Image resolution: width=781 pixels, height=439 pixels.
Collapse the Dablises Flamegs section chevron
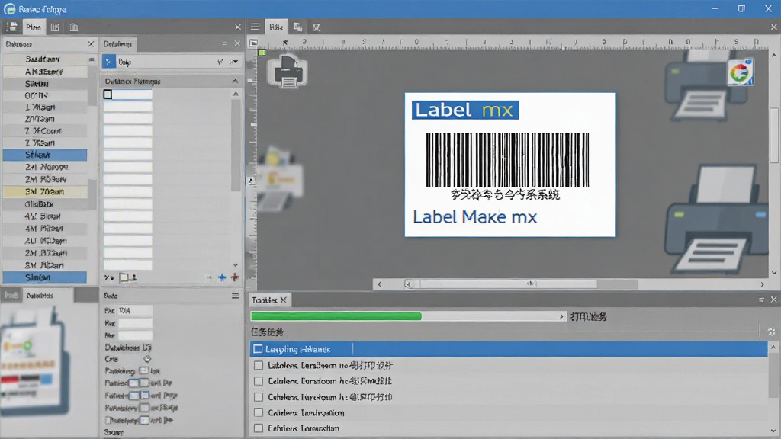click(x=235, y=81)
